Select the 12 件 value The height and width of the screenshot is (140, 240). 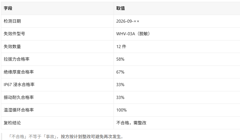121,47
